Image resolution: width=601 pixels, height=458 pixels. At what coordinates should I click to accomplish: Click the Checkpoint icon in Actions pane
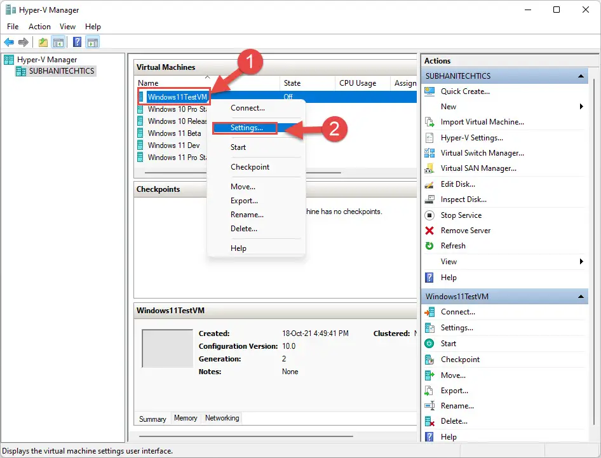(429, 360)
